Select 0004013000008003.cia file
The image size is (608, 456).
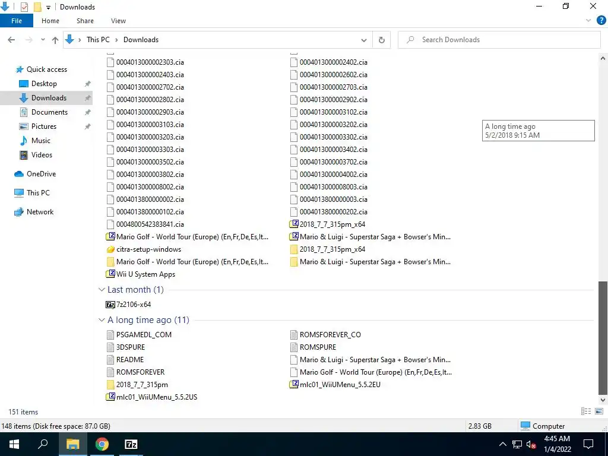[x=329, y=187]
